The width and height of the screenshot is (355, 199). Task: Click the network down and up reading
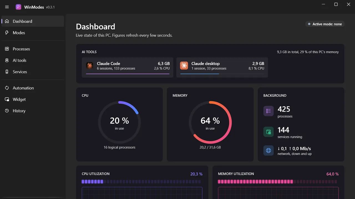pos(295,151)
